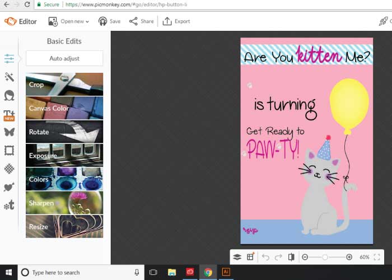The width and height of the screenshot is (392, 280).
Task: Click the Save button
Action: 109,21
